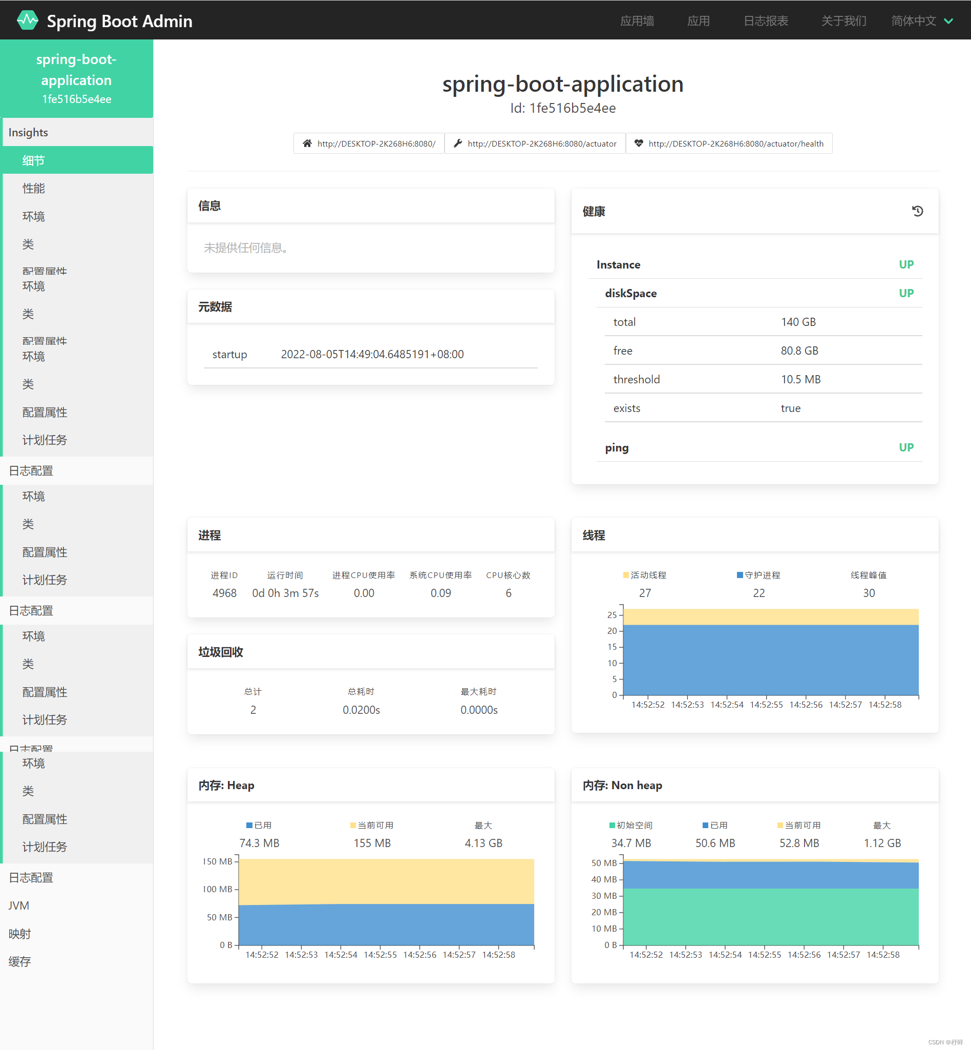The width and height of the screenshot is (971, 1050).
Task: Click the 线程峰值 value 30
Action: click(x=869, y=593)
